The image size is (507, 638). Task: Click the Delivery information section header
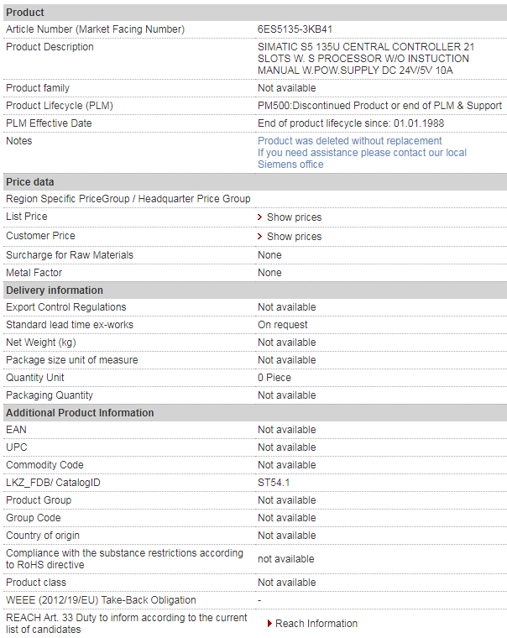(255, 290)
